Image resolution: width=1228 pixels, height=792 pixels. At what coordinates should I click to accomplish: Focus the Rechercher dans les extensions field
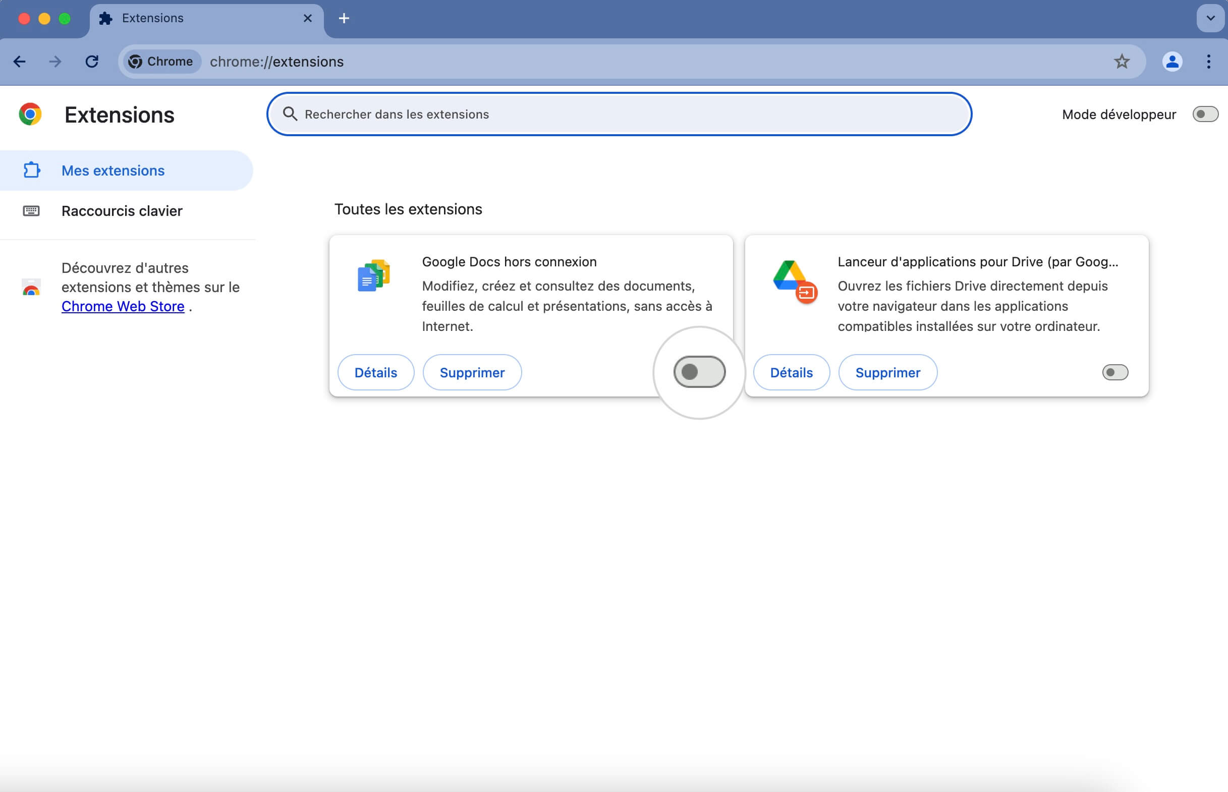click(x=619, y=114)
